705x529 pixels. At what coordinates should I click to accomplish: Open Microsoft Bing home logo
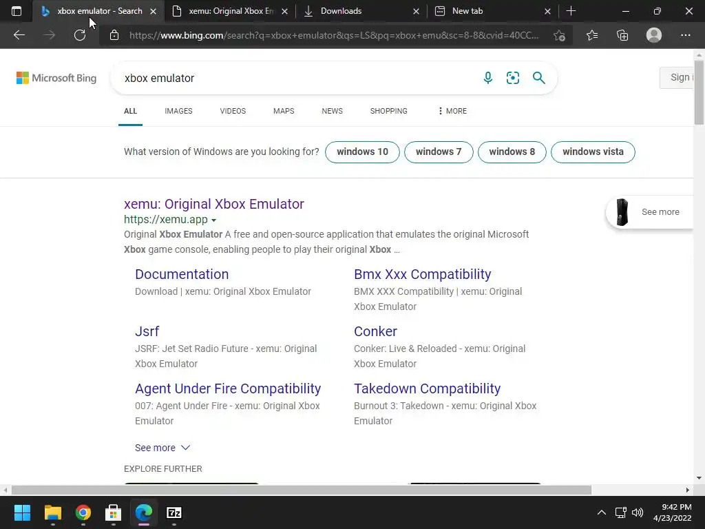(56, 78)
